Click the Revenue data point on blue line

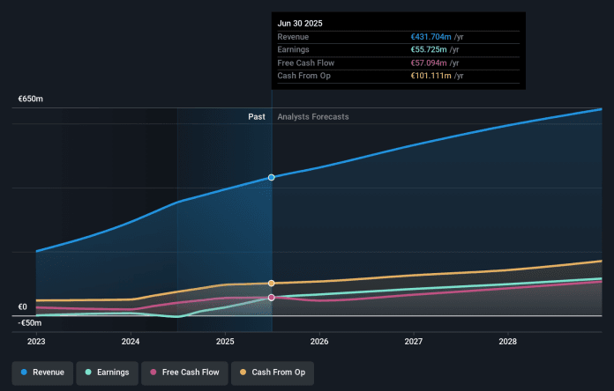click(272, 178)
